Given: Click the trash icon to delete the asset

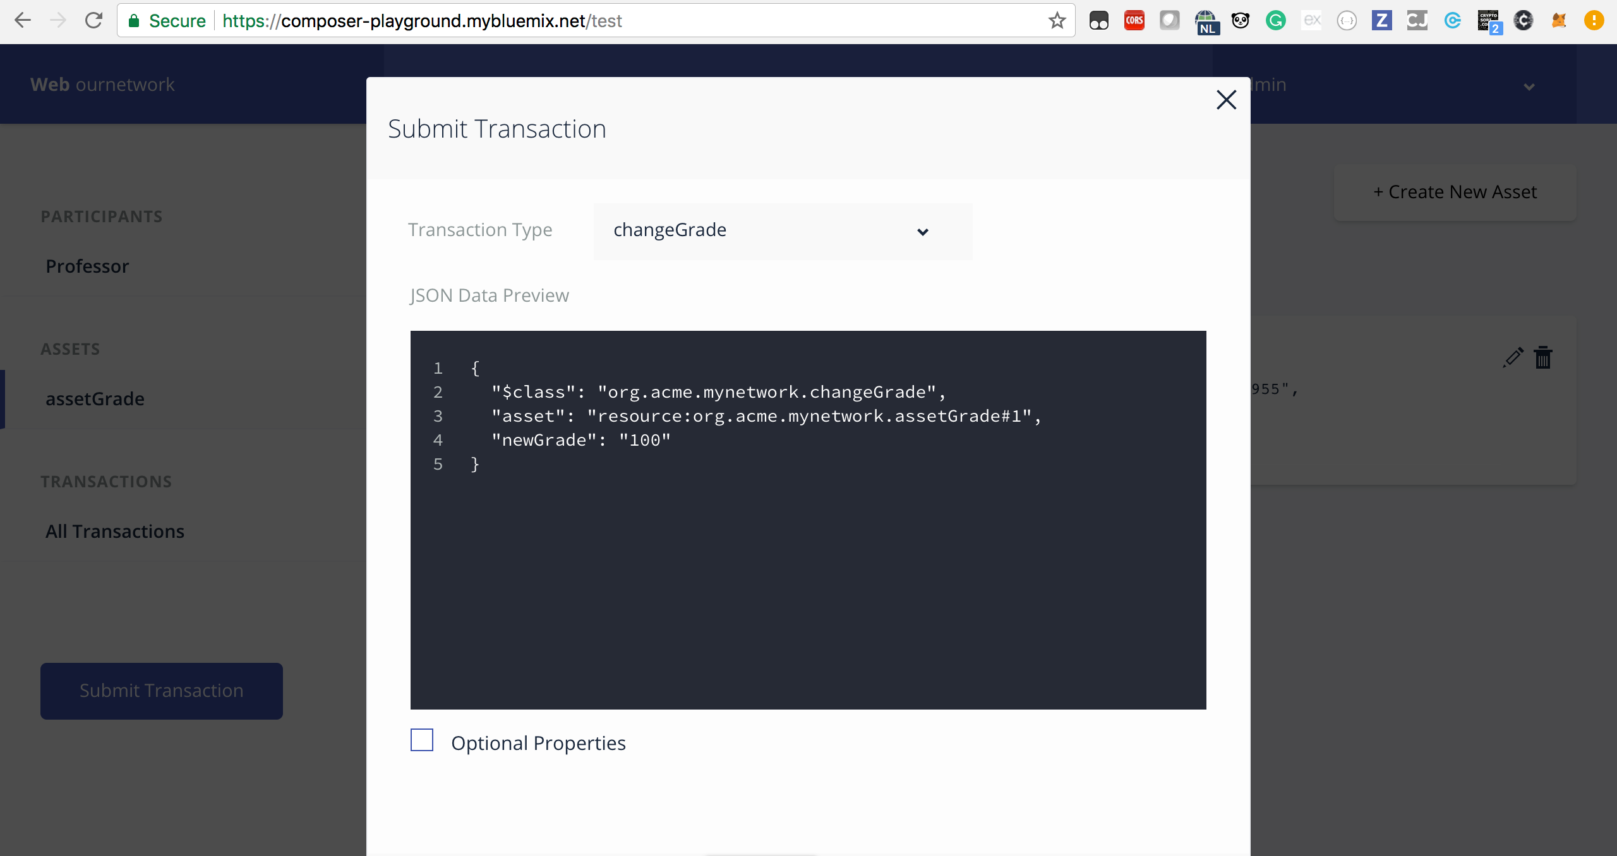Looking at the screenshot, I should coord(1543,358).
